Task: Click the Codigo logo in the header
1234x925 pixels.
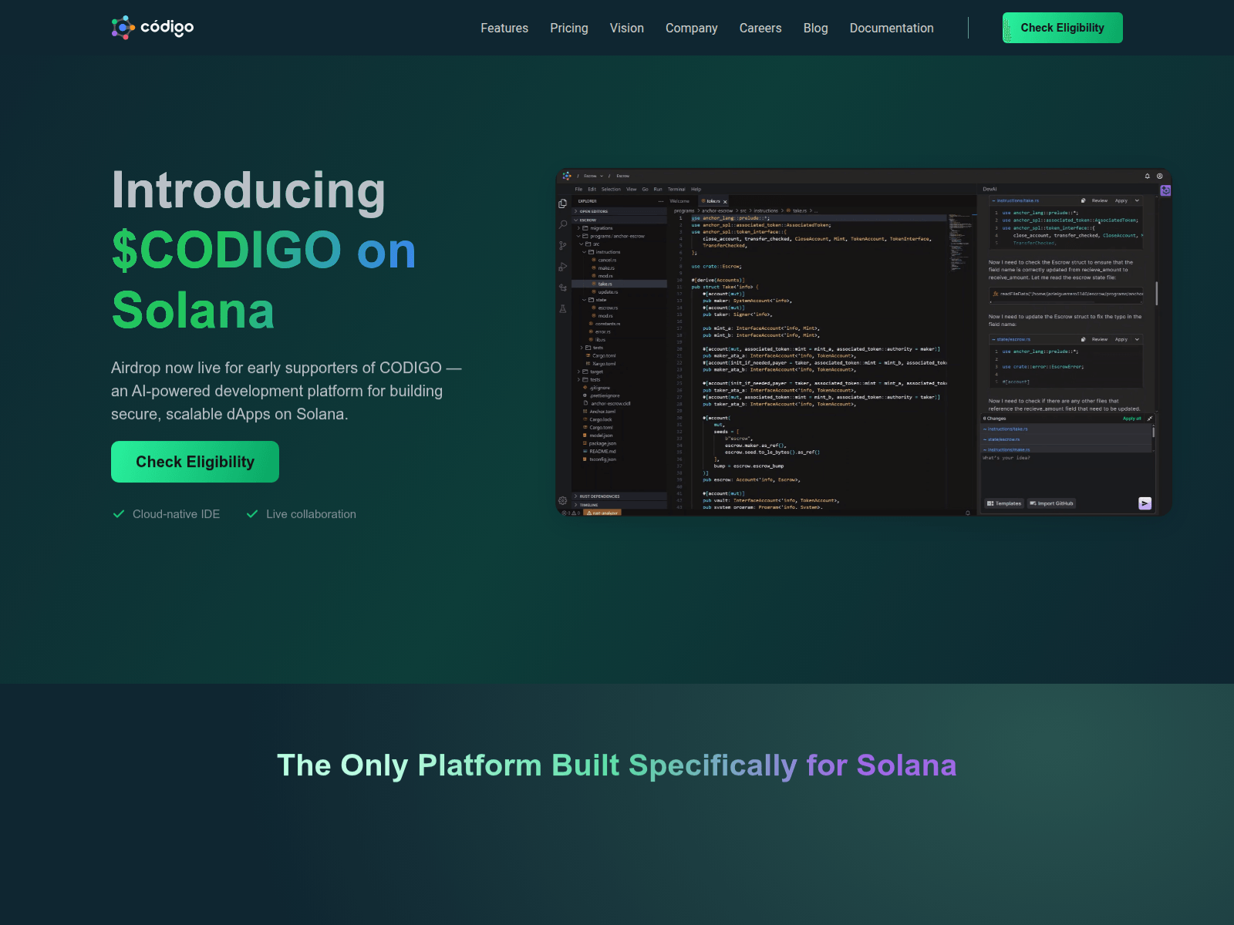Action: point(153,28)
